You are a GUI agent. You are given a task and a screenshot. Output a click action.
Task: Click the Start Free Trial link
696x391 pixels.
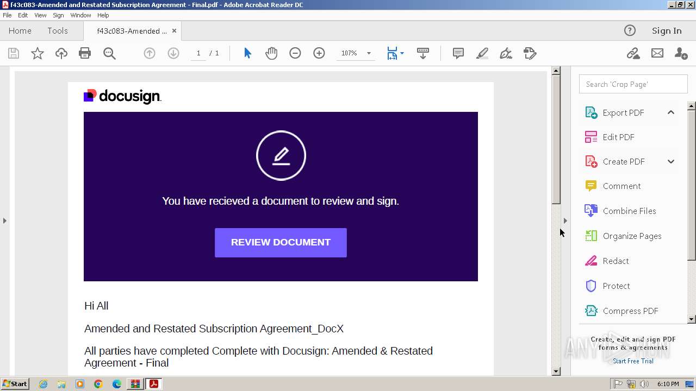(x=633, y=361)
